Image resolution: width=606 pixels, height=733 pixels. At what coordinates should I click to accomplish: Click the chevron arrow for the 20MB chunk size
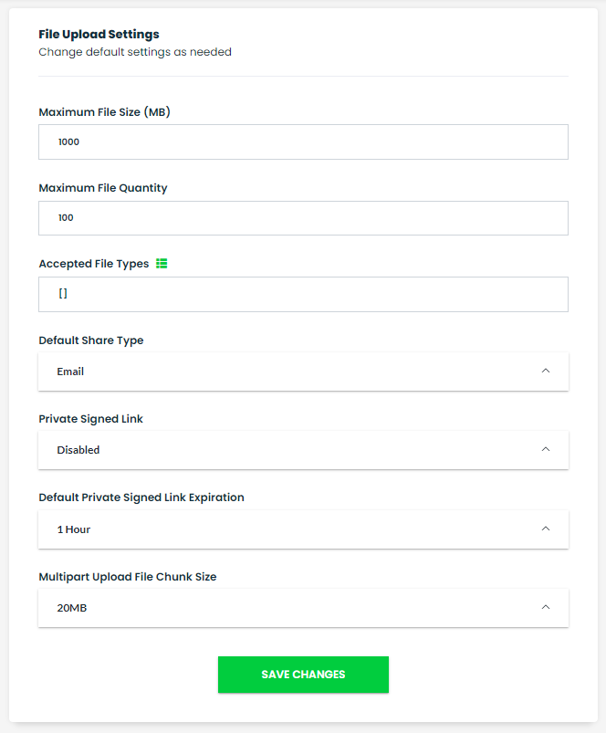click(x=546, y=607)
